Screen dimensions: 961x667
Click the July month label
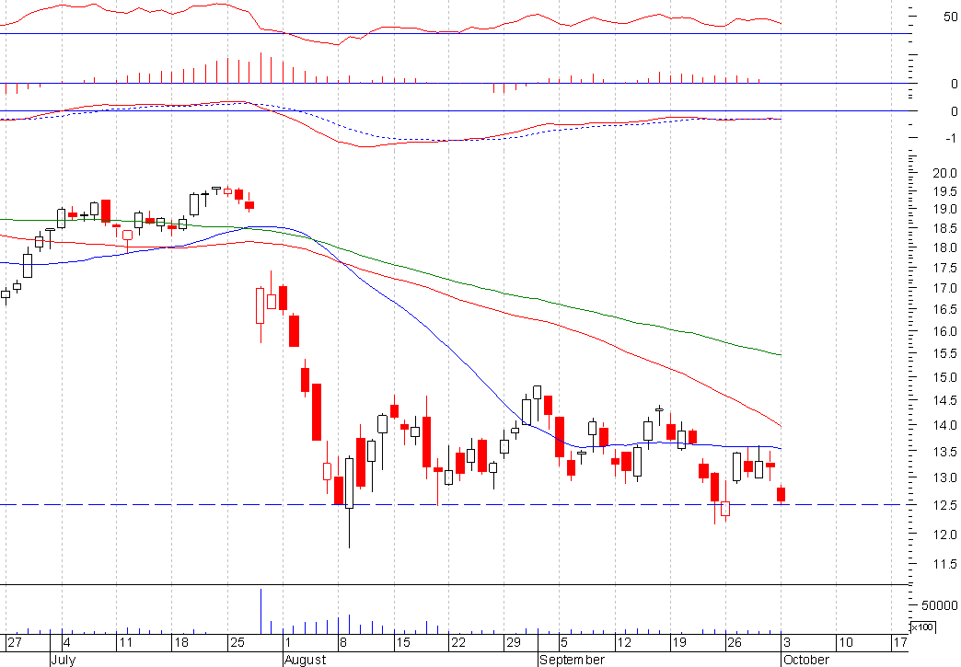(63, 660)
